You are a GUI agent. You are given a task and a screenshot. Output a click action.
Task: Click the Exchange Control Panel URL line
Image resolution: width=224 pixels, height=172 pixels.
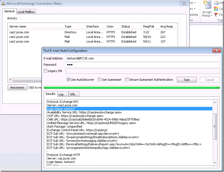130,130
